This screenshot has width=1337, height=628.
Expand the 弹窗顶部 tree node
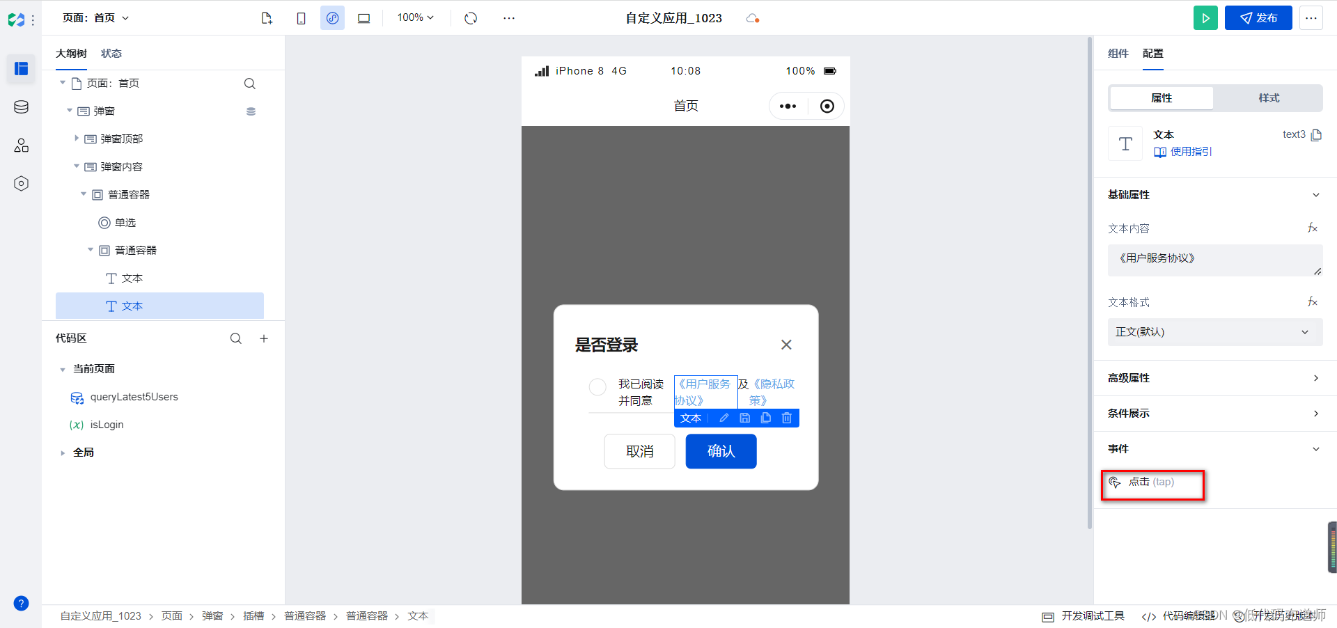77,139
